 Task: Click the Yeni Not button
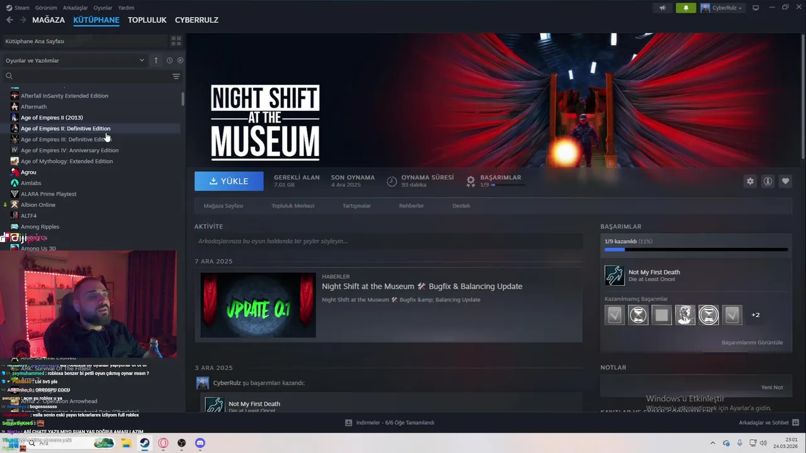click(771, 388)
